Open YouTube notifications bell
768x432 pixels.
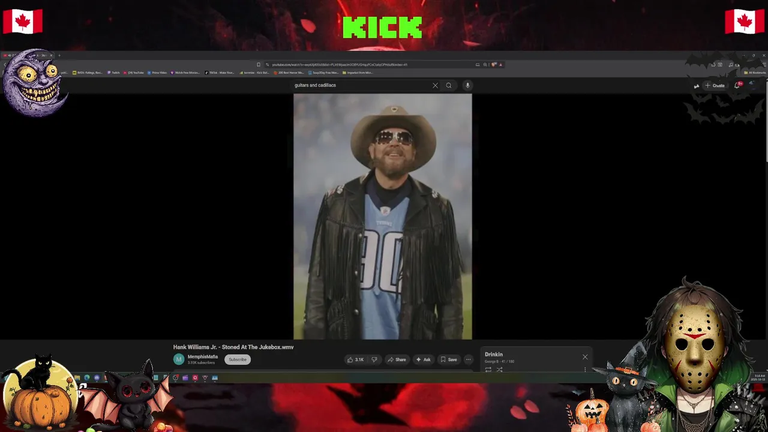click(x=737, y=85)
